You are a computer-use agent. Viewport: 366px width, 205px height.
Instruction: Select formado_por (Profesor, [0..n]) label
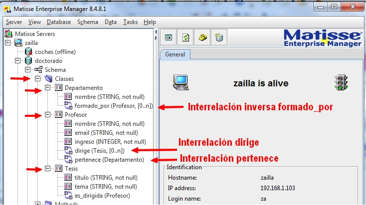tap(114, 106)
